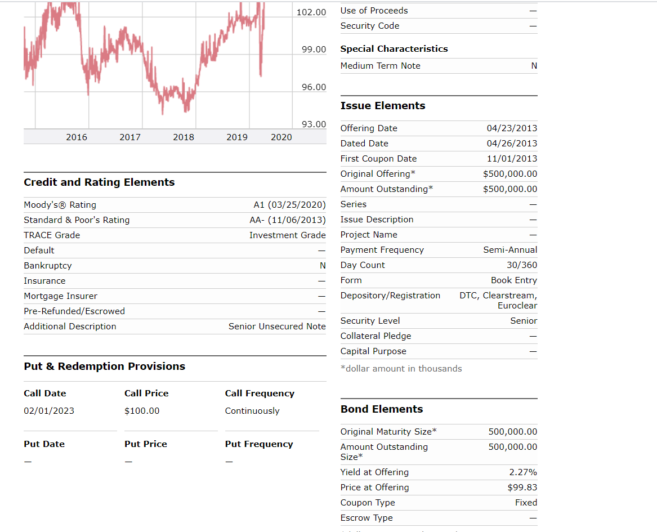Open the TRACE Grade definition
The width and height of the screenshot is (657, 532).
52,235
